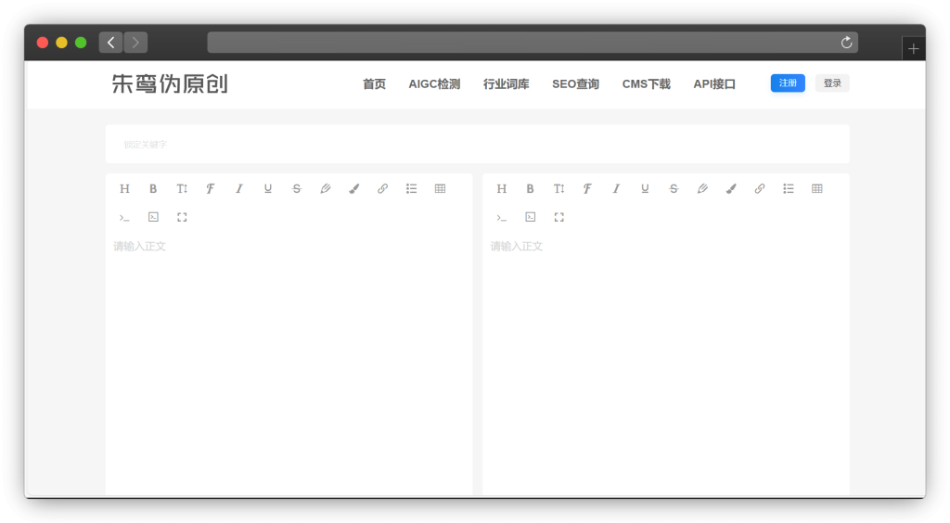Open the AIGC检测 navigation item
This screenshot has width=950, height=523.
coord(434,84)
